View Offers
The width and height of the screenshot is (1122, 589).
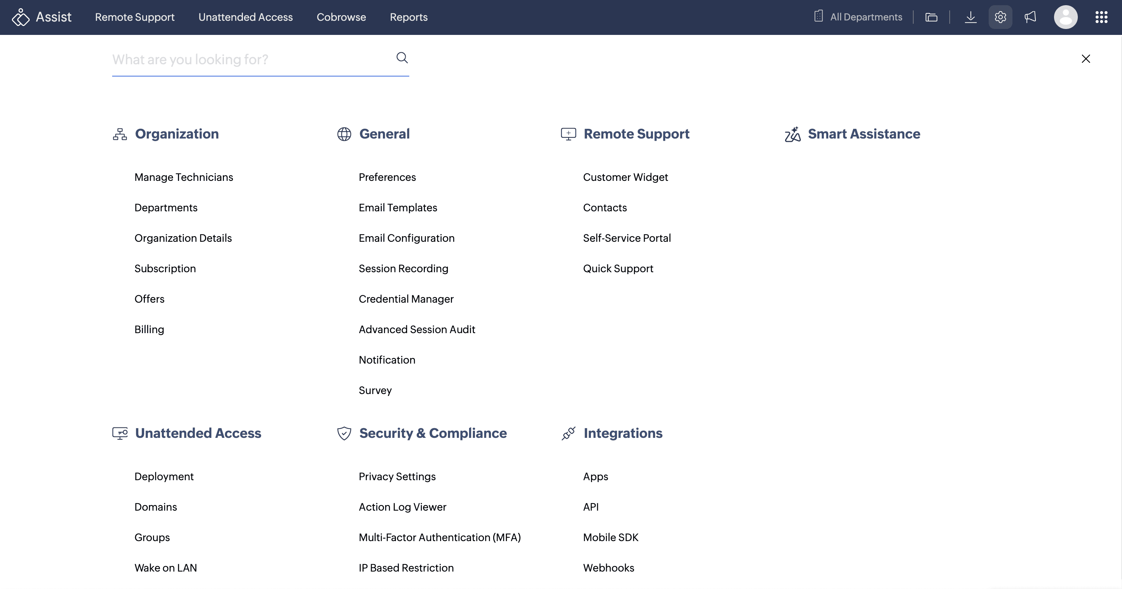[x=149, y=299]
